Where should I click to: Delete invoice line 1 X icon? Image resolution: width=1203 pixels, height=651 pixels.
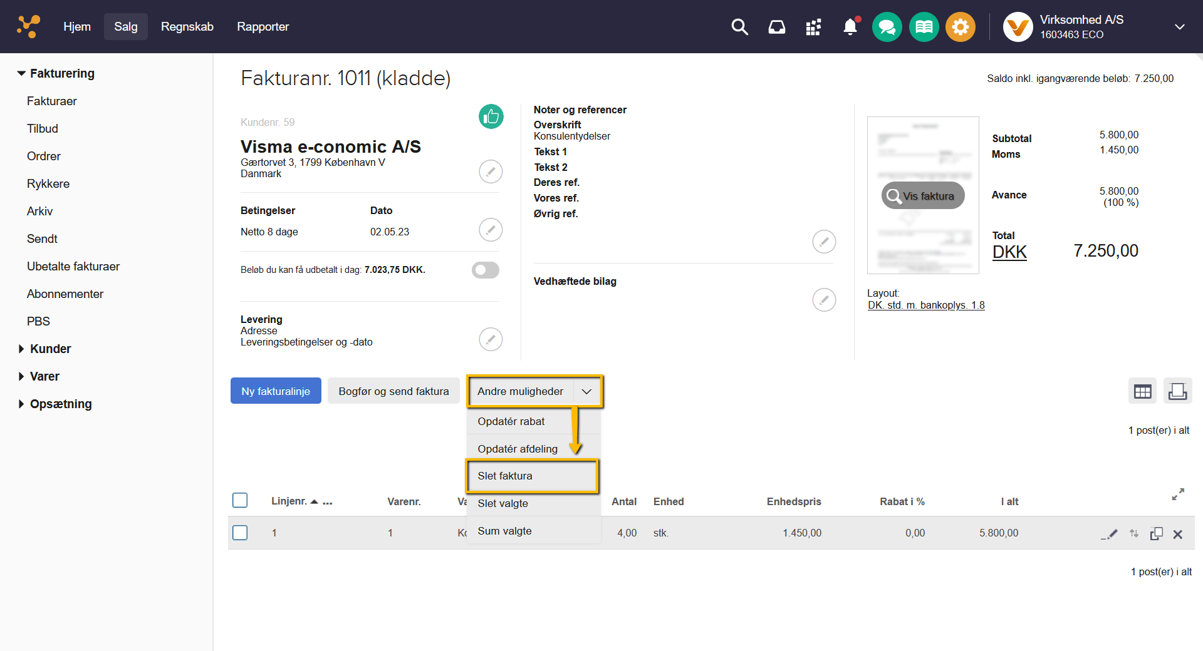coord(1178,534)
